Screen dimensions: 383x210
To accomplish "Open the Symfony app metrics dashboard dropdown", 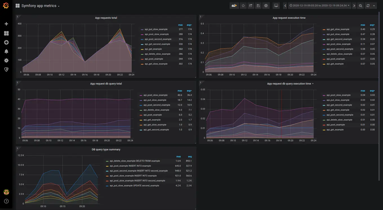I will (x=39, y=6).
